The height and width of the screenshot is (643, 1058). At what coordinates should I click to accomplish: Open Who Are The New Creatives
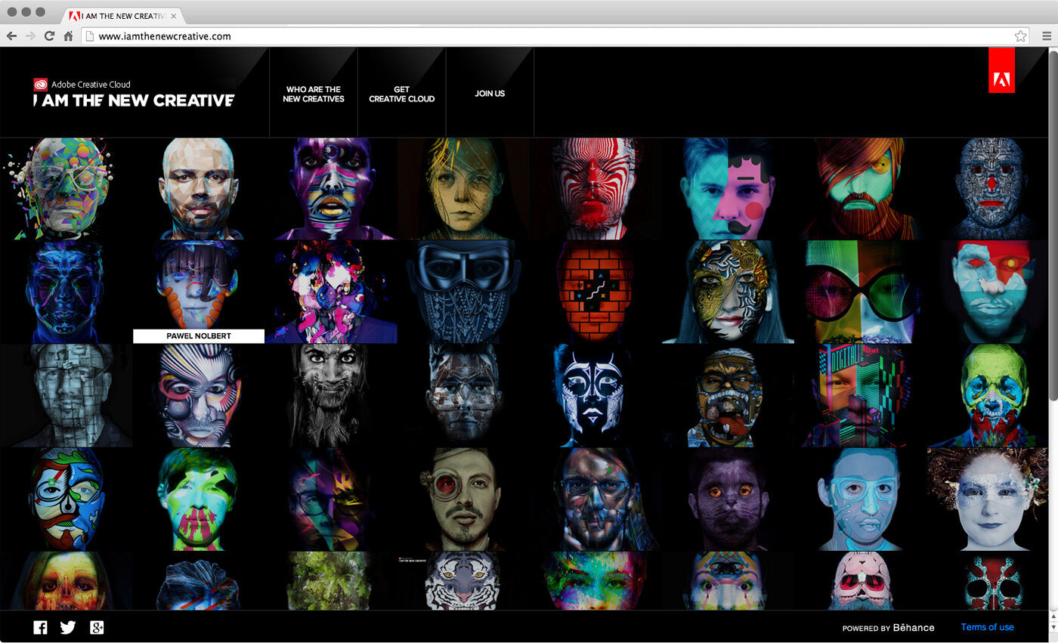(313, 94)
